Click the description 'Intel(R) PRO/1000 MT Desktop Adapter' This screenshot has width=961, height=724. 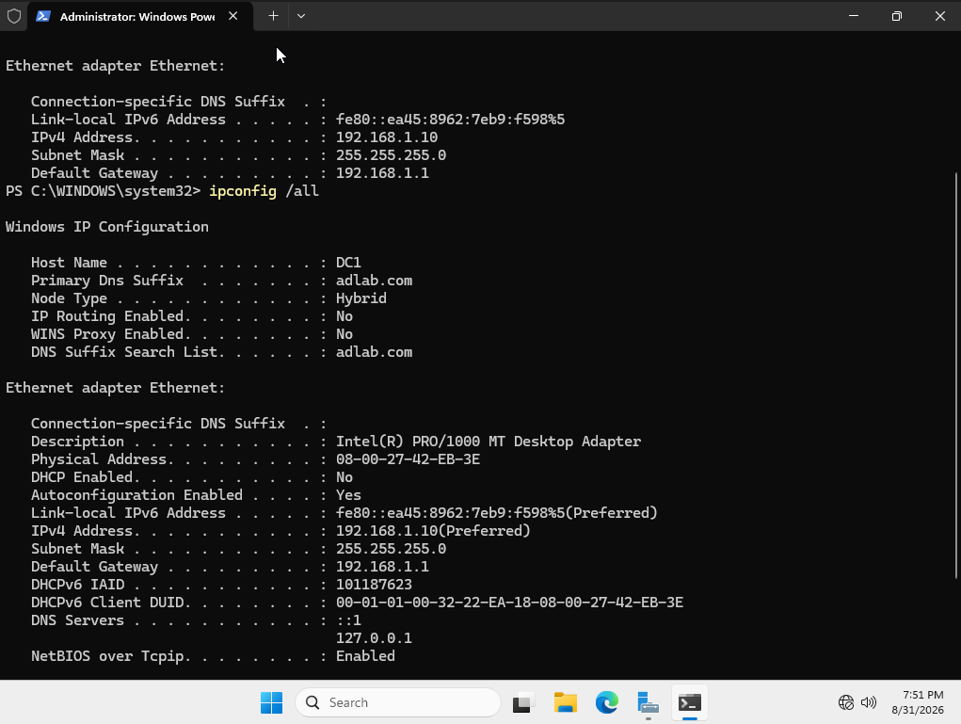489,442
